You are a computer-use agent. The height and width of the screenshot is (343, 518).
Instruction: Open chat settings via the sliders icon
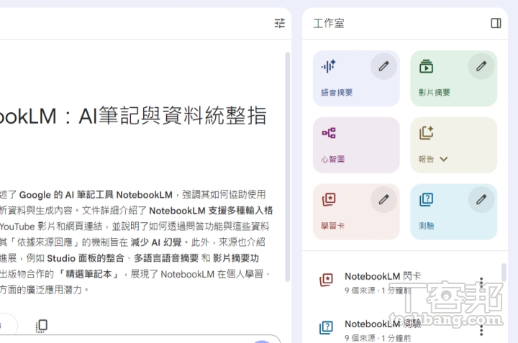(x=279, y=23)
